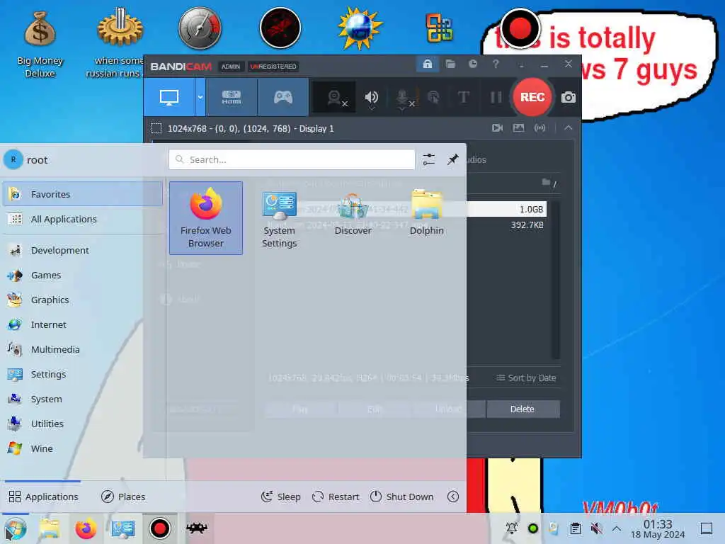Select the 392.7KB file row
Screen dimensions: 725x544
coord(506,225)
